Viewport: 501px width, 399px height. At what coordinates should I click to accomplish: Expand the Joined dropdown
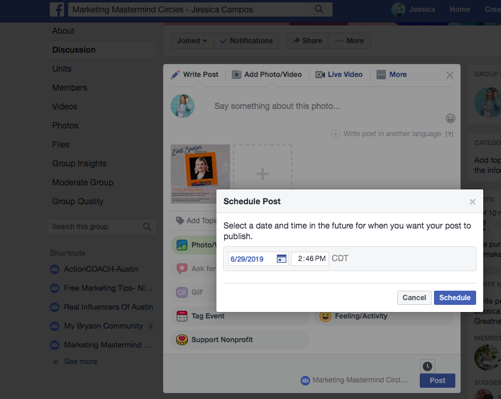point(192,41)
